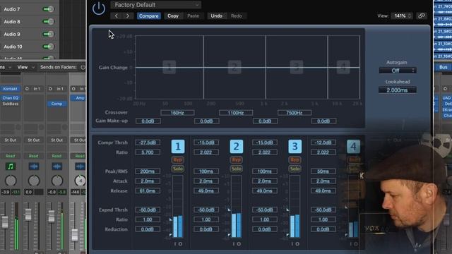
Task: Click band 1 Compr Thrsh -27.5dB field
Action: 148,143
